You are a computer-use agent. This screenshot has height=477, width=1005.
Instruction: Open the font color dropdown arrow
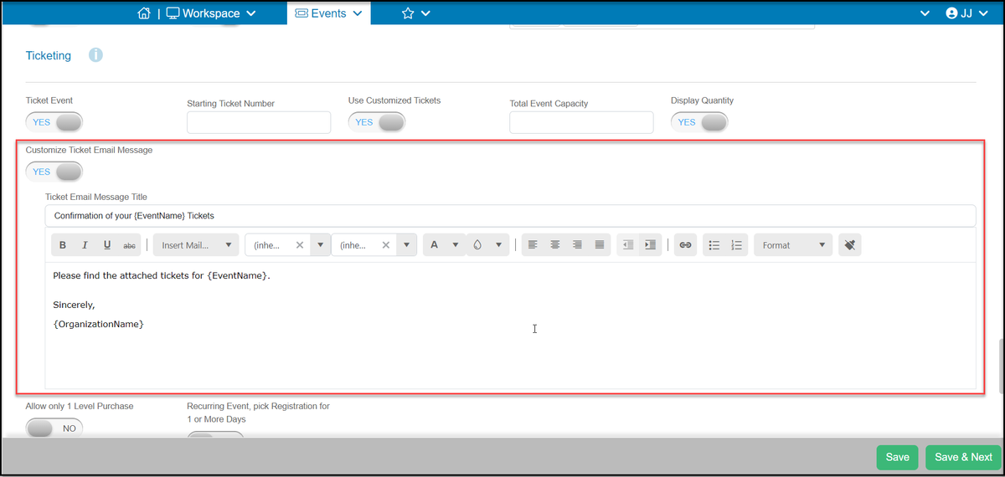[x=455, y=245]
